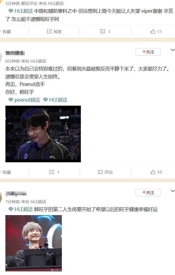Expand the options chevron on the 7分钟前 post
This screenshot has height=275, width=175.
(x=173, y=191)
